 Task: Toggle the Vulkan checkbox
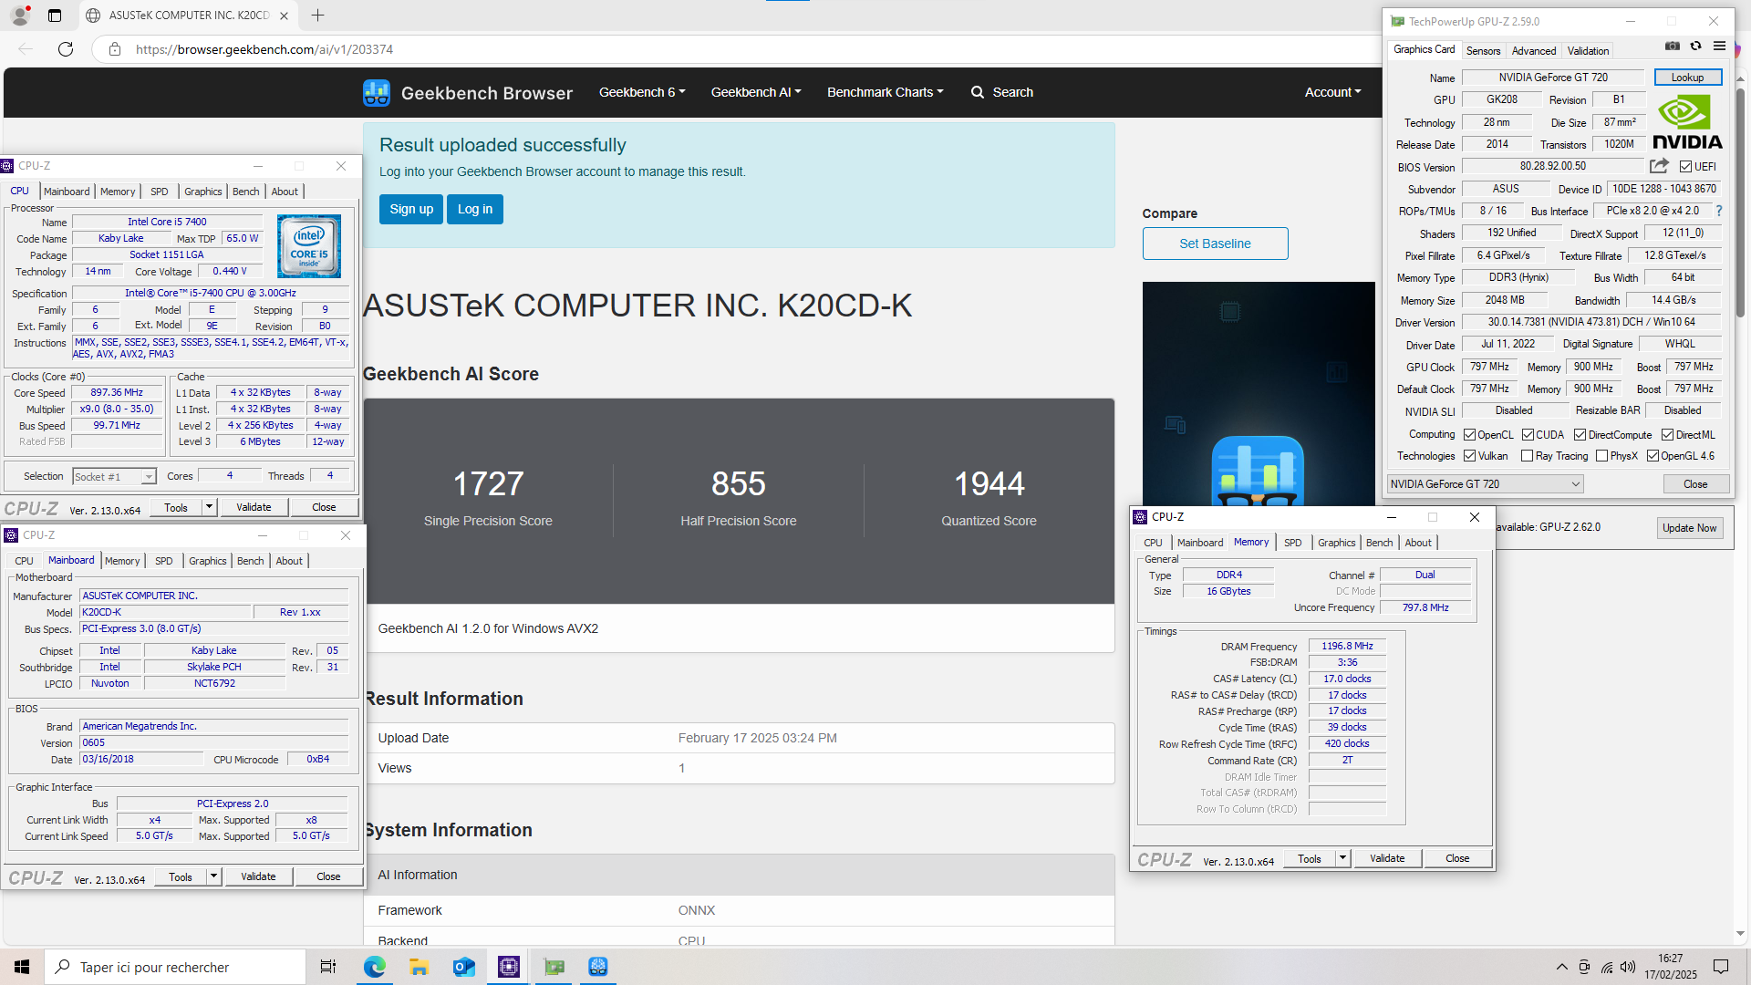click(1469, 456)
